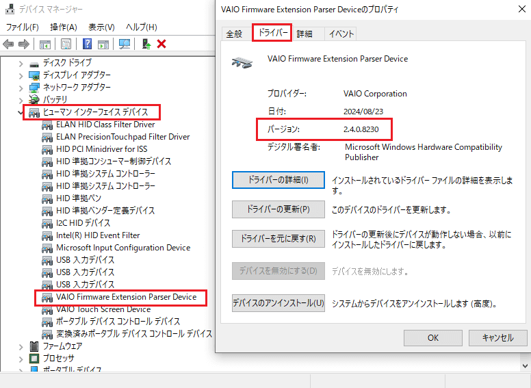The width and height of the screenshot is (531, 388).
Task: Click the version value 2.4.0.8230
Action: click(361, 129)
